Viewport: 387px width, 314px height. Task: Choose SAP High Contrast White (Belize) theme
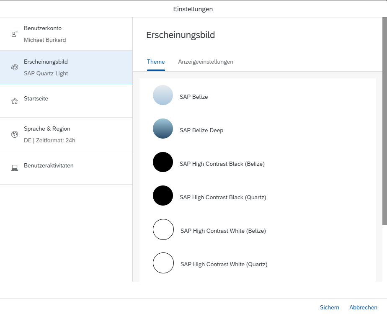click(223, 231)
